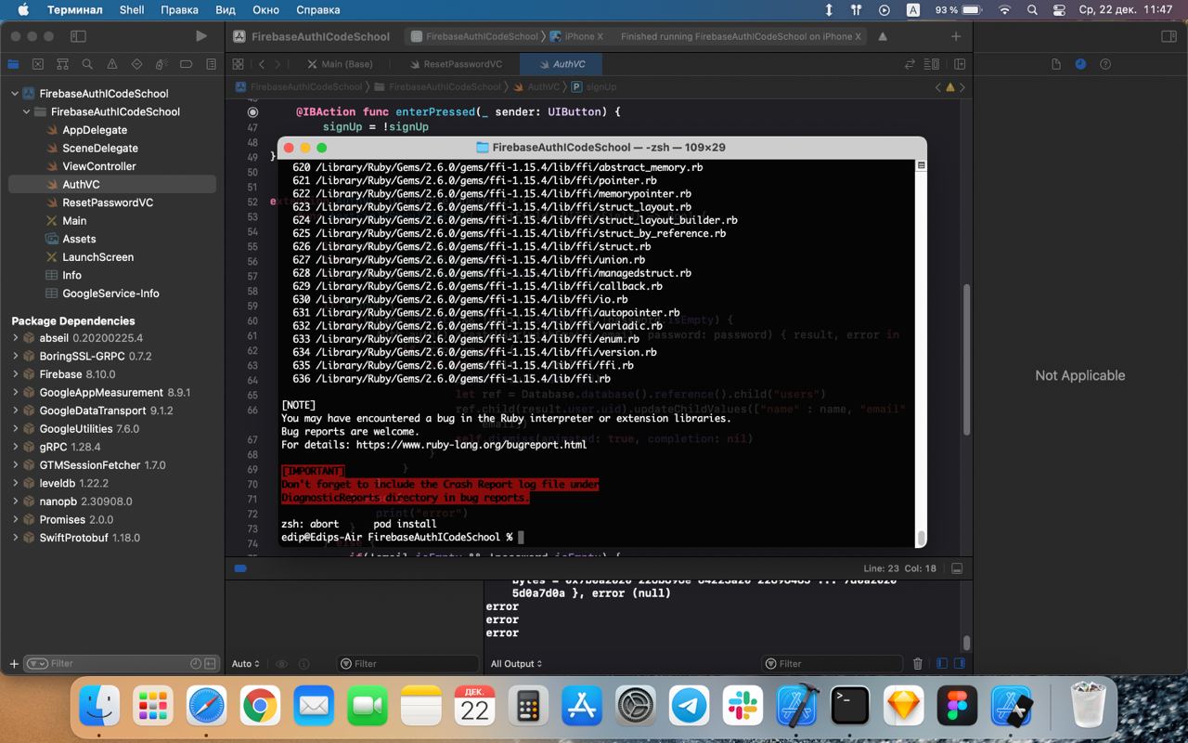Open Telegram from the Dock

coord(690,707)
